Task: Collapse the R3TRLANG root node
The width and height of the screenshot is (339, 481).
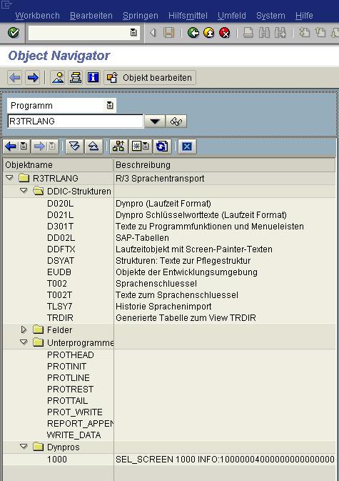Action: click(10, 178)
